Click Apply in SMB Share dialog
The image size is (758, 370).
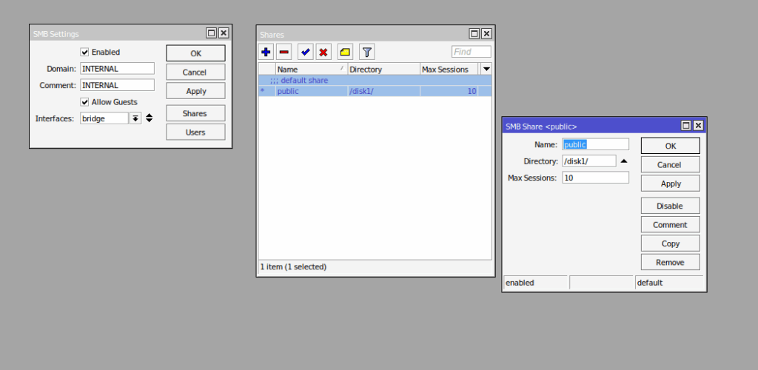point(670,184)
